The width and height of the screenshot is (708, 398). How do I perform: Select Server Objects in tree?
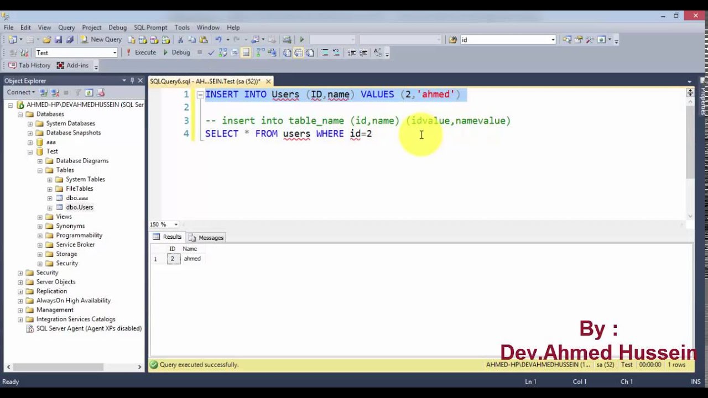[56, 282]
